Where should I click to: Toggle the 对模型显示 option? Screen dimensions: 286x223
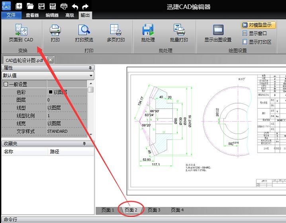point(259,25)
